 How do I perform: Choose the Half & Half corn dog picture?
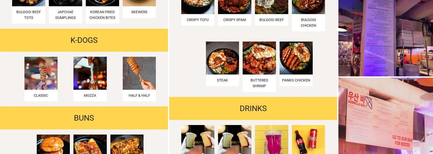(x=139, y=73)
